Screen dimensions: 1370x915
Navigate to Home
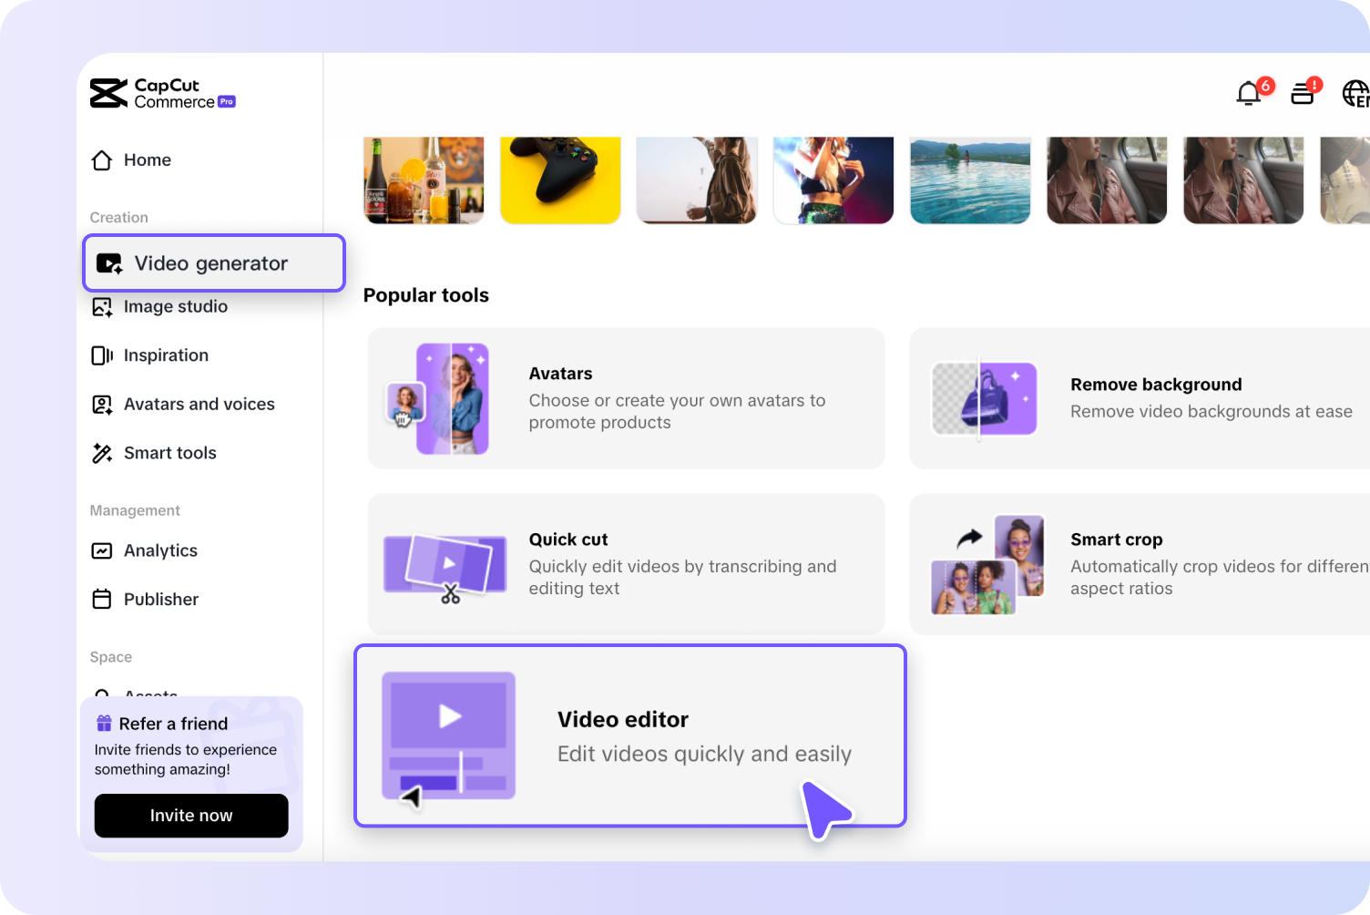(148, 159)
